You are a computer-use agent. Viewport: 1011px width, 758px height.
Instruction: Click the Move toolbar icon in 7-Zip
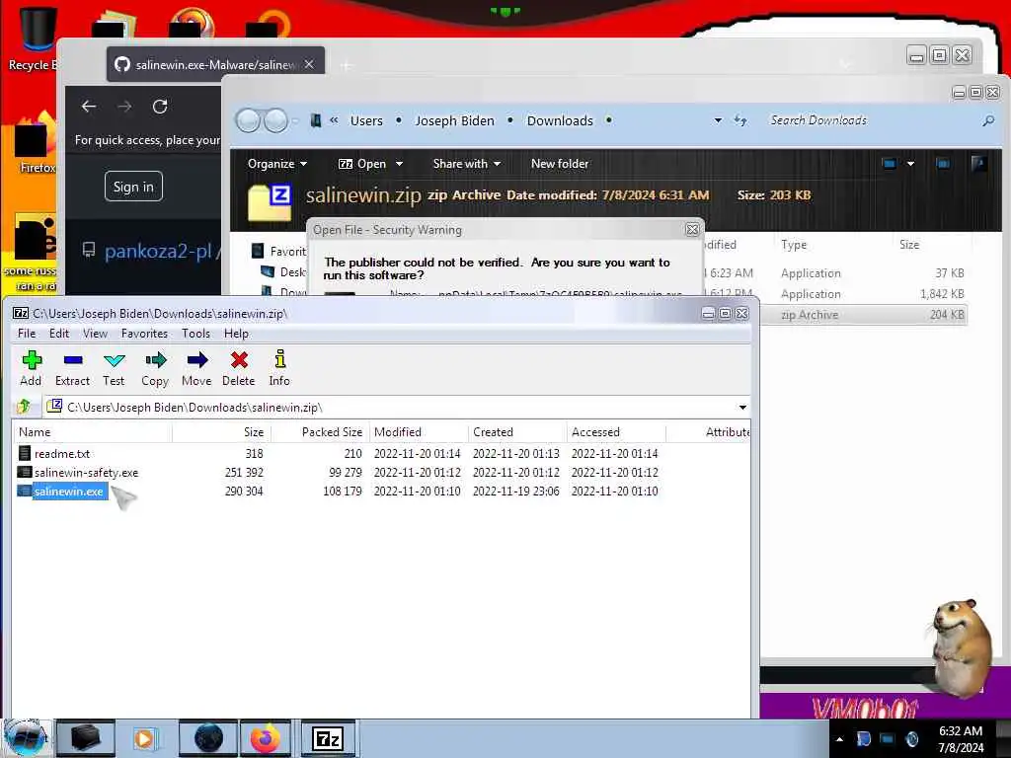(x=196, y=369)
